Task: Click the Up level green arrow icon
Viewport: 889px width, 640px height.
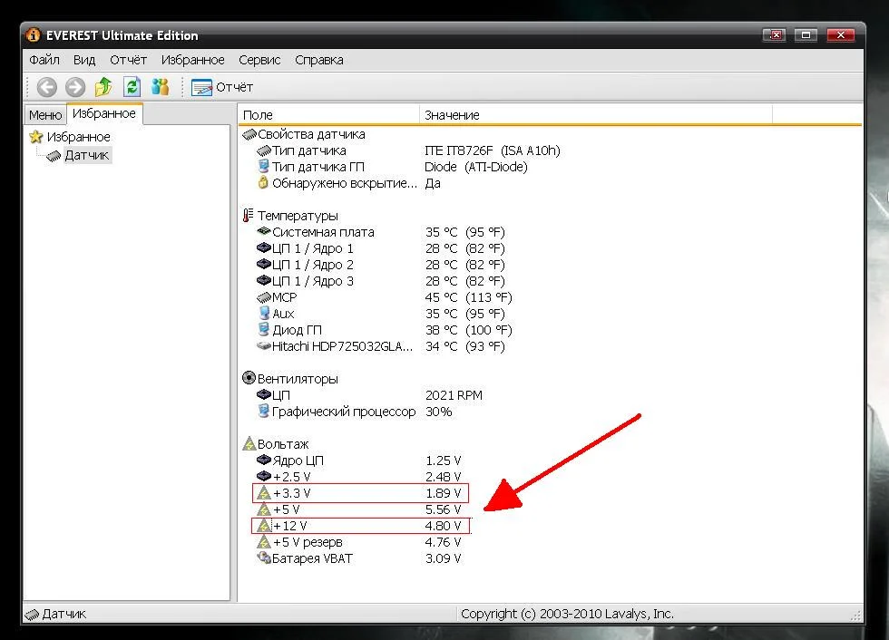Action: (x=103, y=87)
